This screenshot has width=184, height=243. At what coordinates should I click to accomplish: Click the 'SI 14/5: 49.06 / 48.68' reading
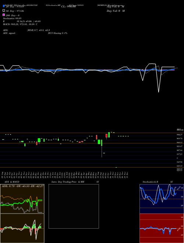point(29,21)
